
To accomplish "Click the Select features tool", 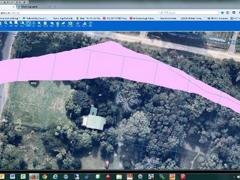I will [x=52, y=24].
